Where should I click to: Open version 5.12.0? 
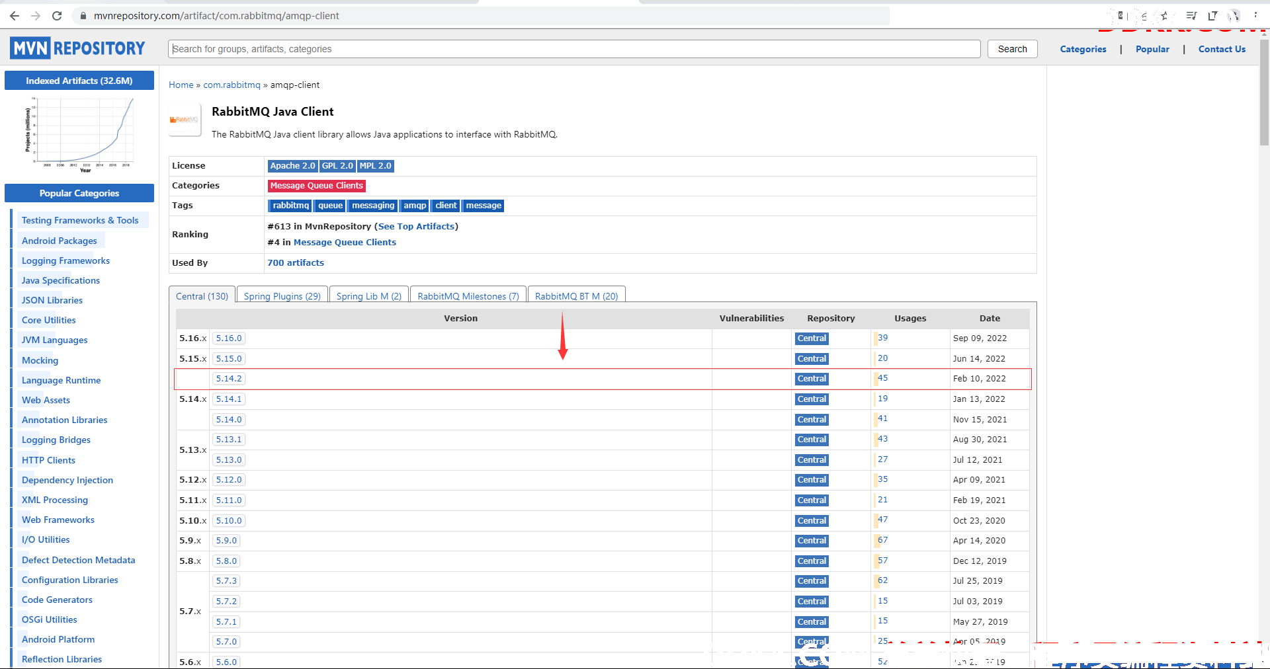[229, 480]
